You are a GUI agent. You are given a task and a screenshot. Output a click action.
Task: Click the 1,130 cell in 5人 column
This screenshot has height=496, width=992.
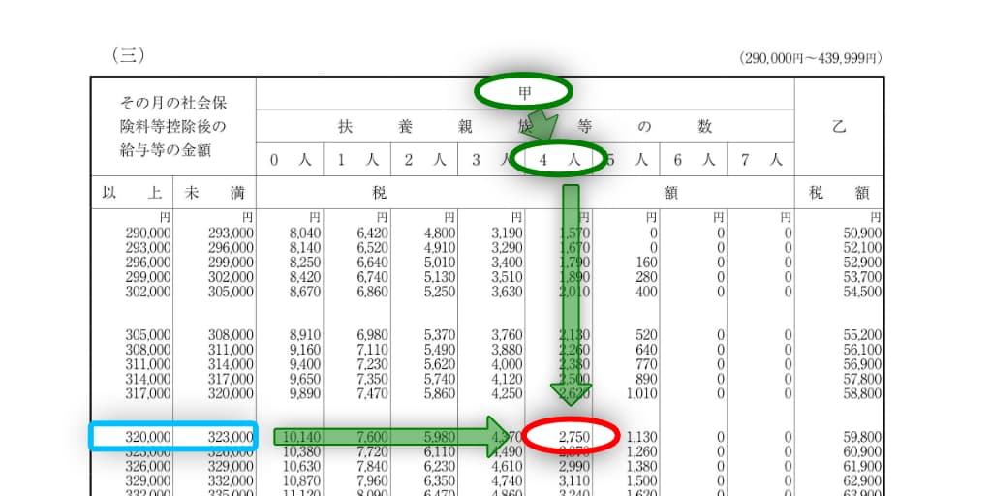[641, 437]
